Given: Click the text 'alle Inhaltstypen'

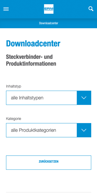Looking at the screenshot, I should point(27,98).
